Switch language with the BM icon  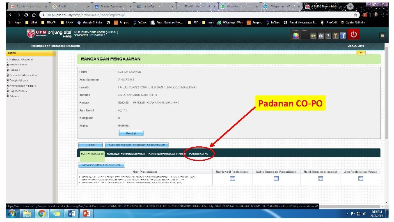click(x=313, y=36)
